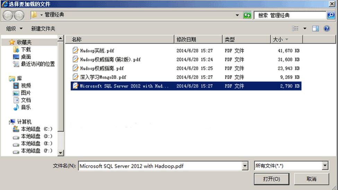Open the 组织 dropdown menu

[x=14, y=28]
